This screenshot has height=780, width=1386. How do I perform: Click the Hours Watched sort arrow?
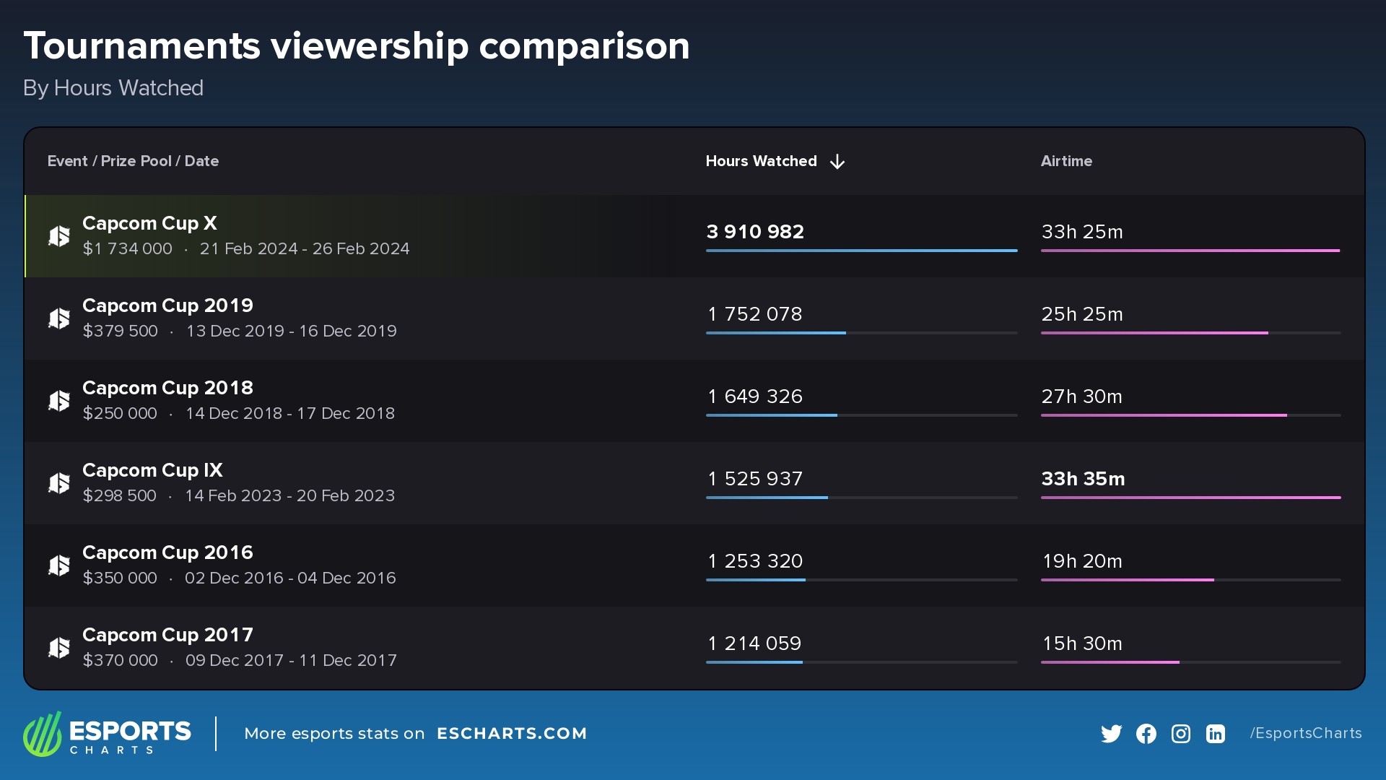coord(837,161)
